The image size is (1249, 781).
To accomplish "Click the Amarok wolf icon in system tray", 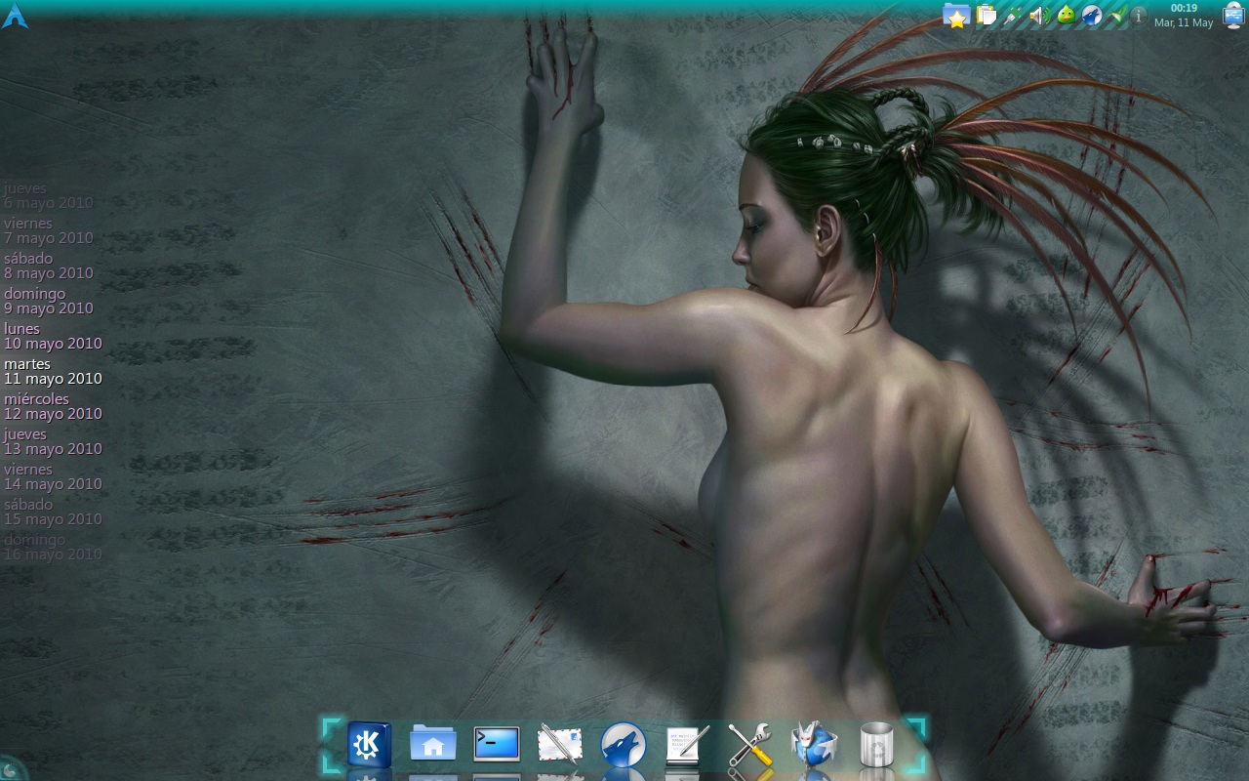I will 1092,16.
